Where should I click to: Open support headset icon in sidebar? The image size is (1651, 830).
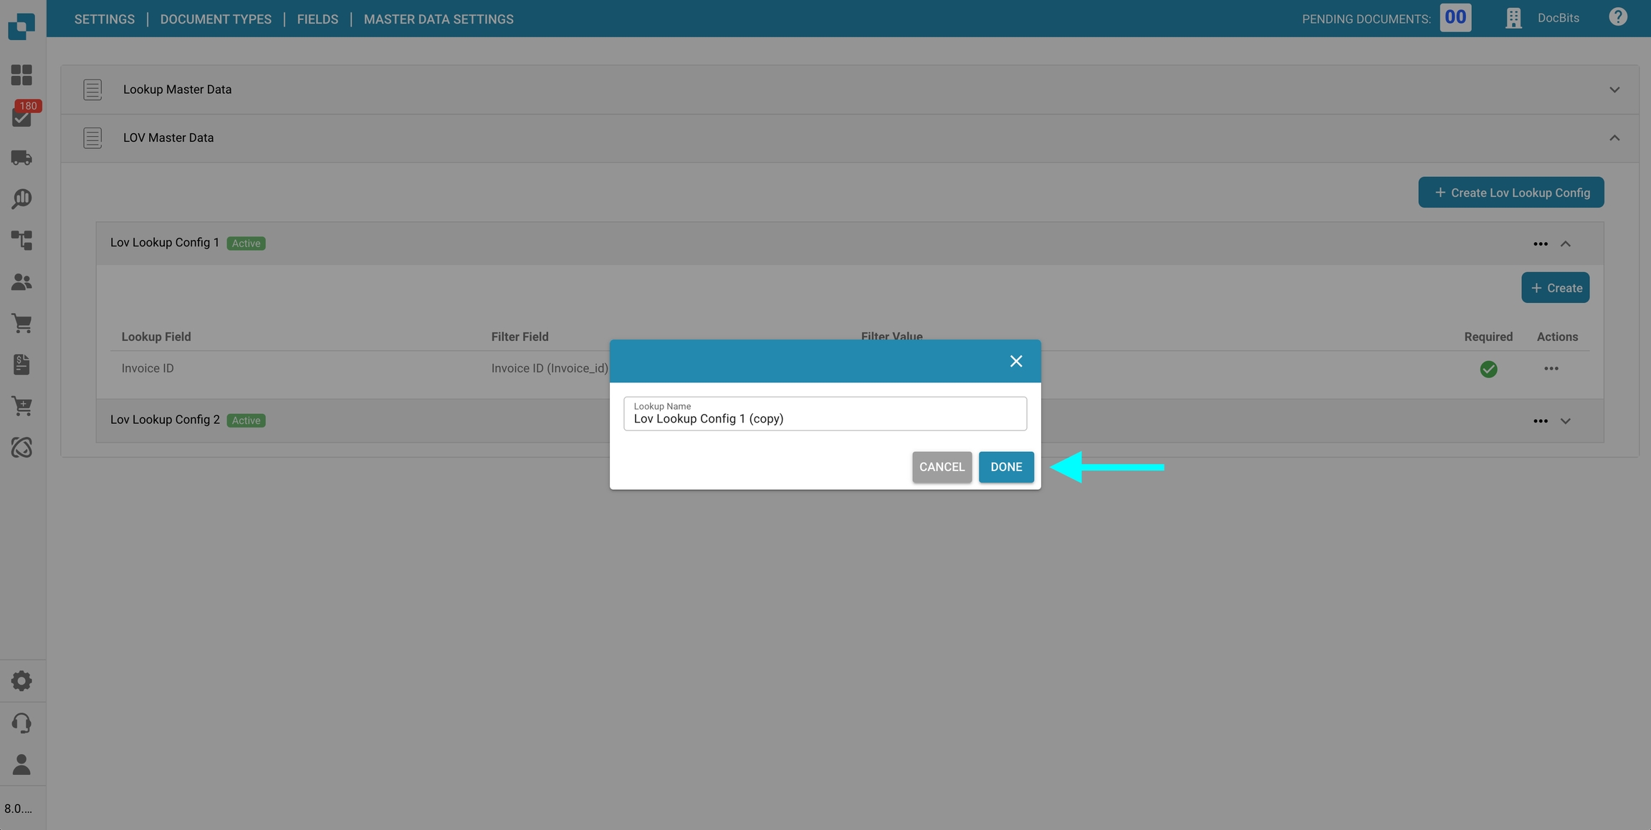21,723
